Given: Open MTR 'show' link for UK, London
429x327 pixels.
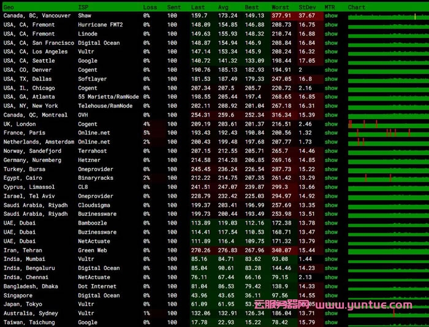Looking at the screenshot, I should [331, 124].
